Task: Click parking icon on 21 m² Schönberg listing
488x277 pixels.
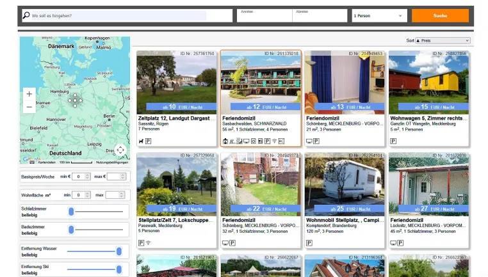Action: click(x=316, y=141)
